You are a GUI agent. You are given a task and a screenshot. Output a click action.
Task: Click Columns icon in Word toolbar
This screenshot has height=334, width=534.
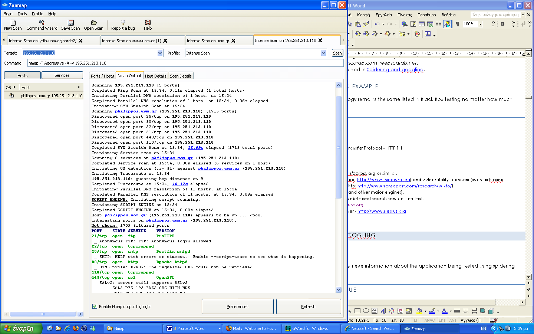(x=438, y=24)
